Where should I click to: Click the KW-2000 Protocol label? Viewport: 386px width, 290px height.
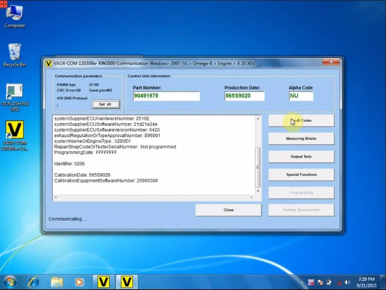pos(72,98)
